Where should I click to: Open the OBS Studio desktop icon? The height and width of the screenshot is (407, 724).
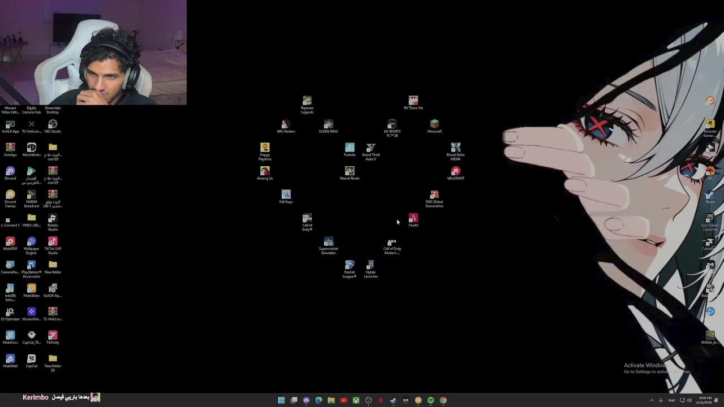(x=53, y=126)
